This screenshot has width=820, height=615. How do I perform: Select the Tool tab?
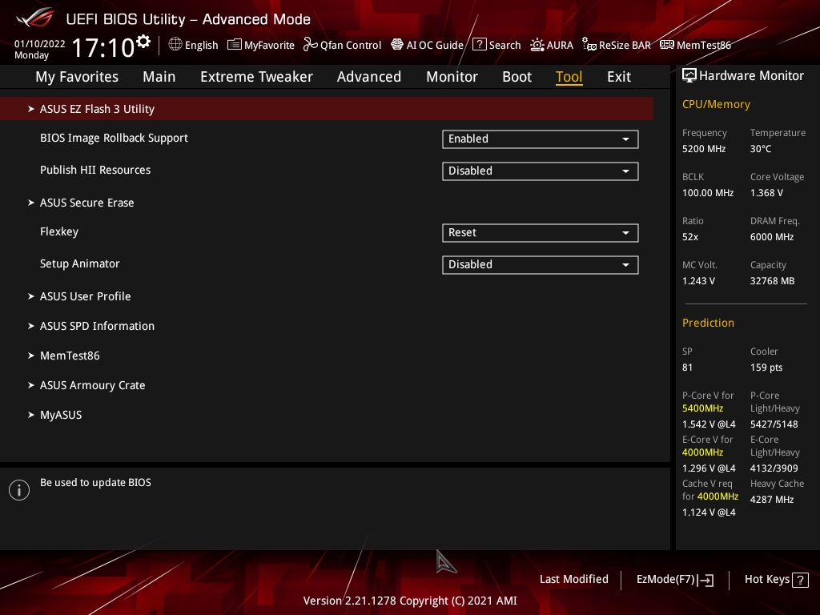click(569, 77)
